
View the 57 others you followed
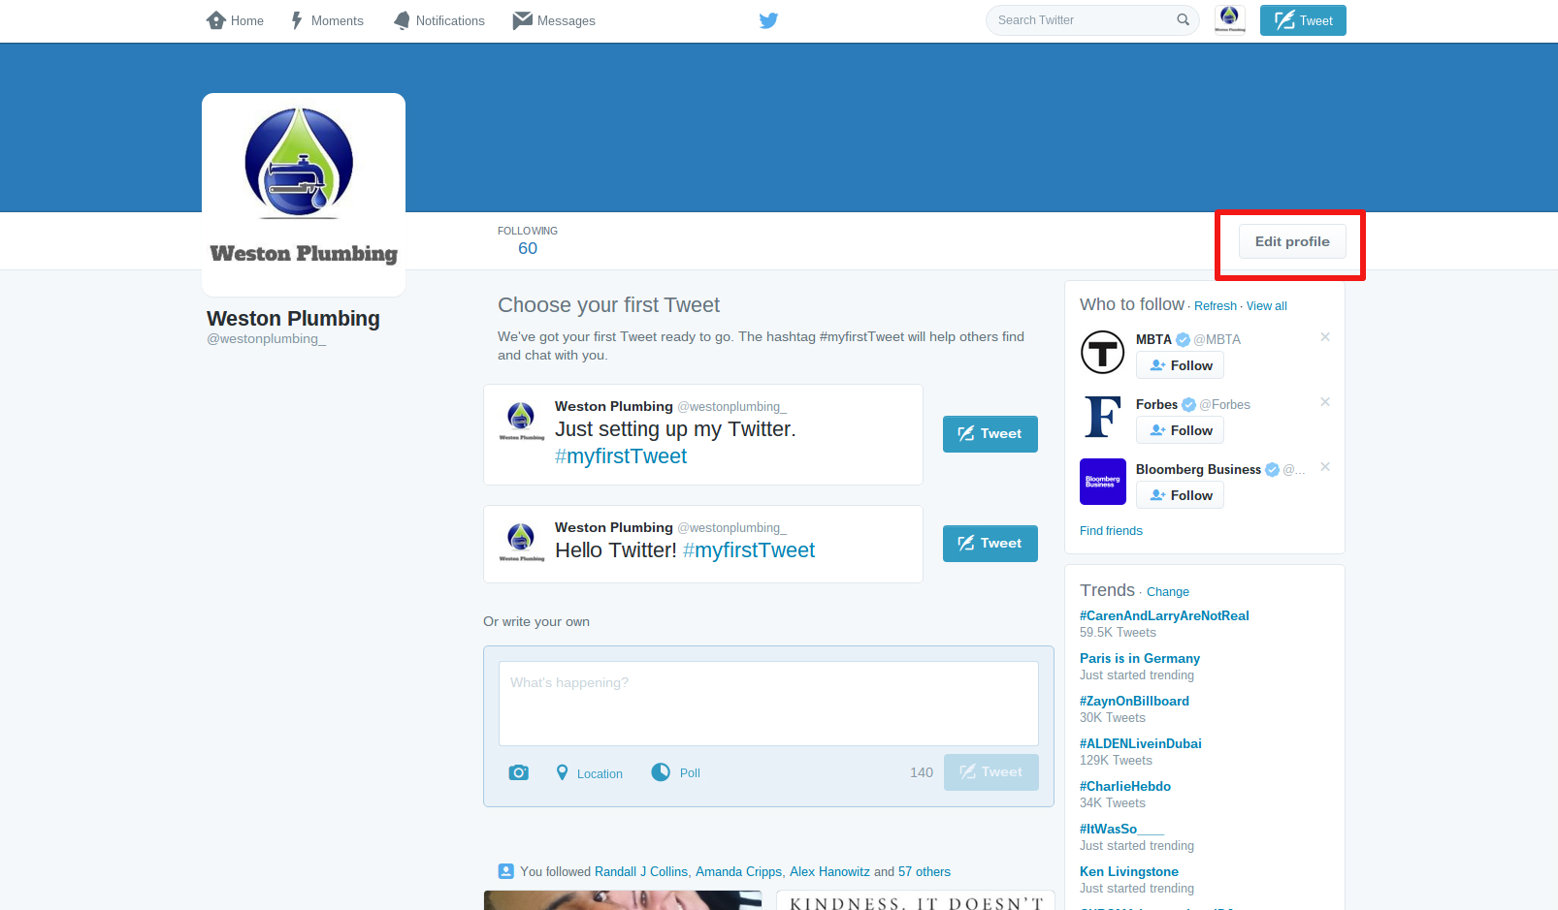point(925,872)
